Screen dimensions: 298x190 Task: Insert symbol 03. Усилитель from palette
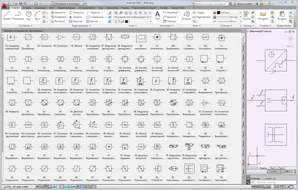(44, 40)
